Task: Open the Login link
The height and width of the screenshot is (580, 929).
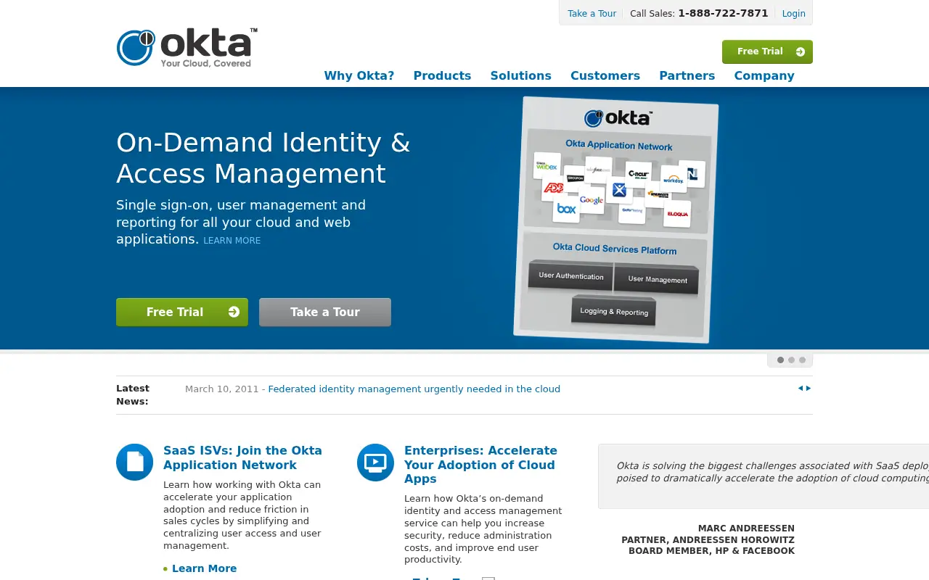Action: [793, 14]
